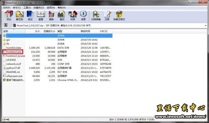
Task: Sort by Modified (修改时间) column header
Action: pos(89,31)
